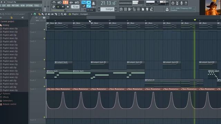
Task: Click the microphone recording icon
Action: tap(182, 3)
